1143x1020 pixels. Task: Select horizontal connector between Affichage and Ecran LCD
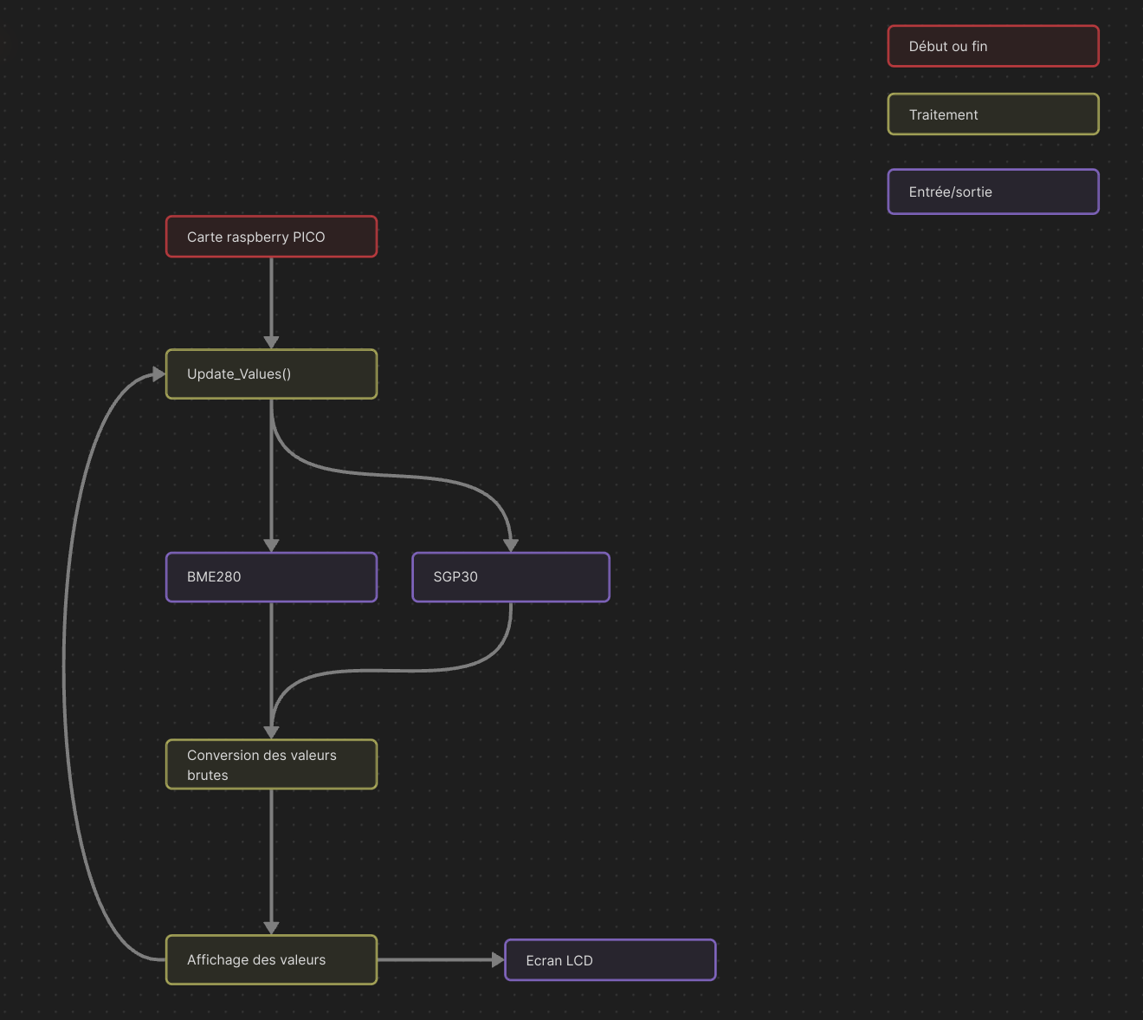(433, 960)
